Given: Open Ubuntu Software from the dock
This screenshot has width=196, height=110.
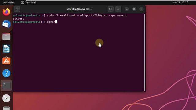Looking at the screenshot, I should click(6, 61).
